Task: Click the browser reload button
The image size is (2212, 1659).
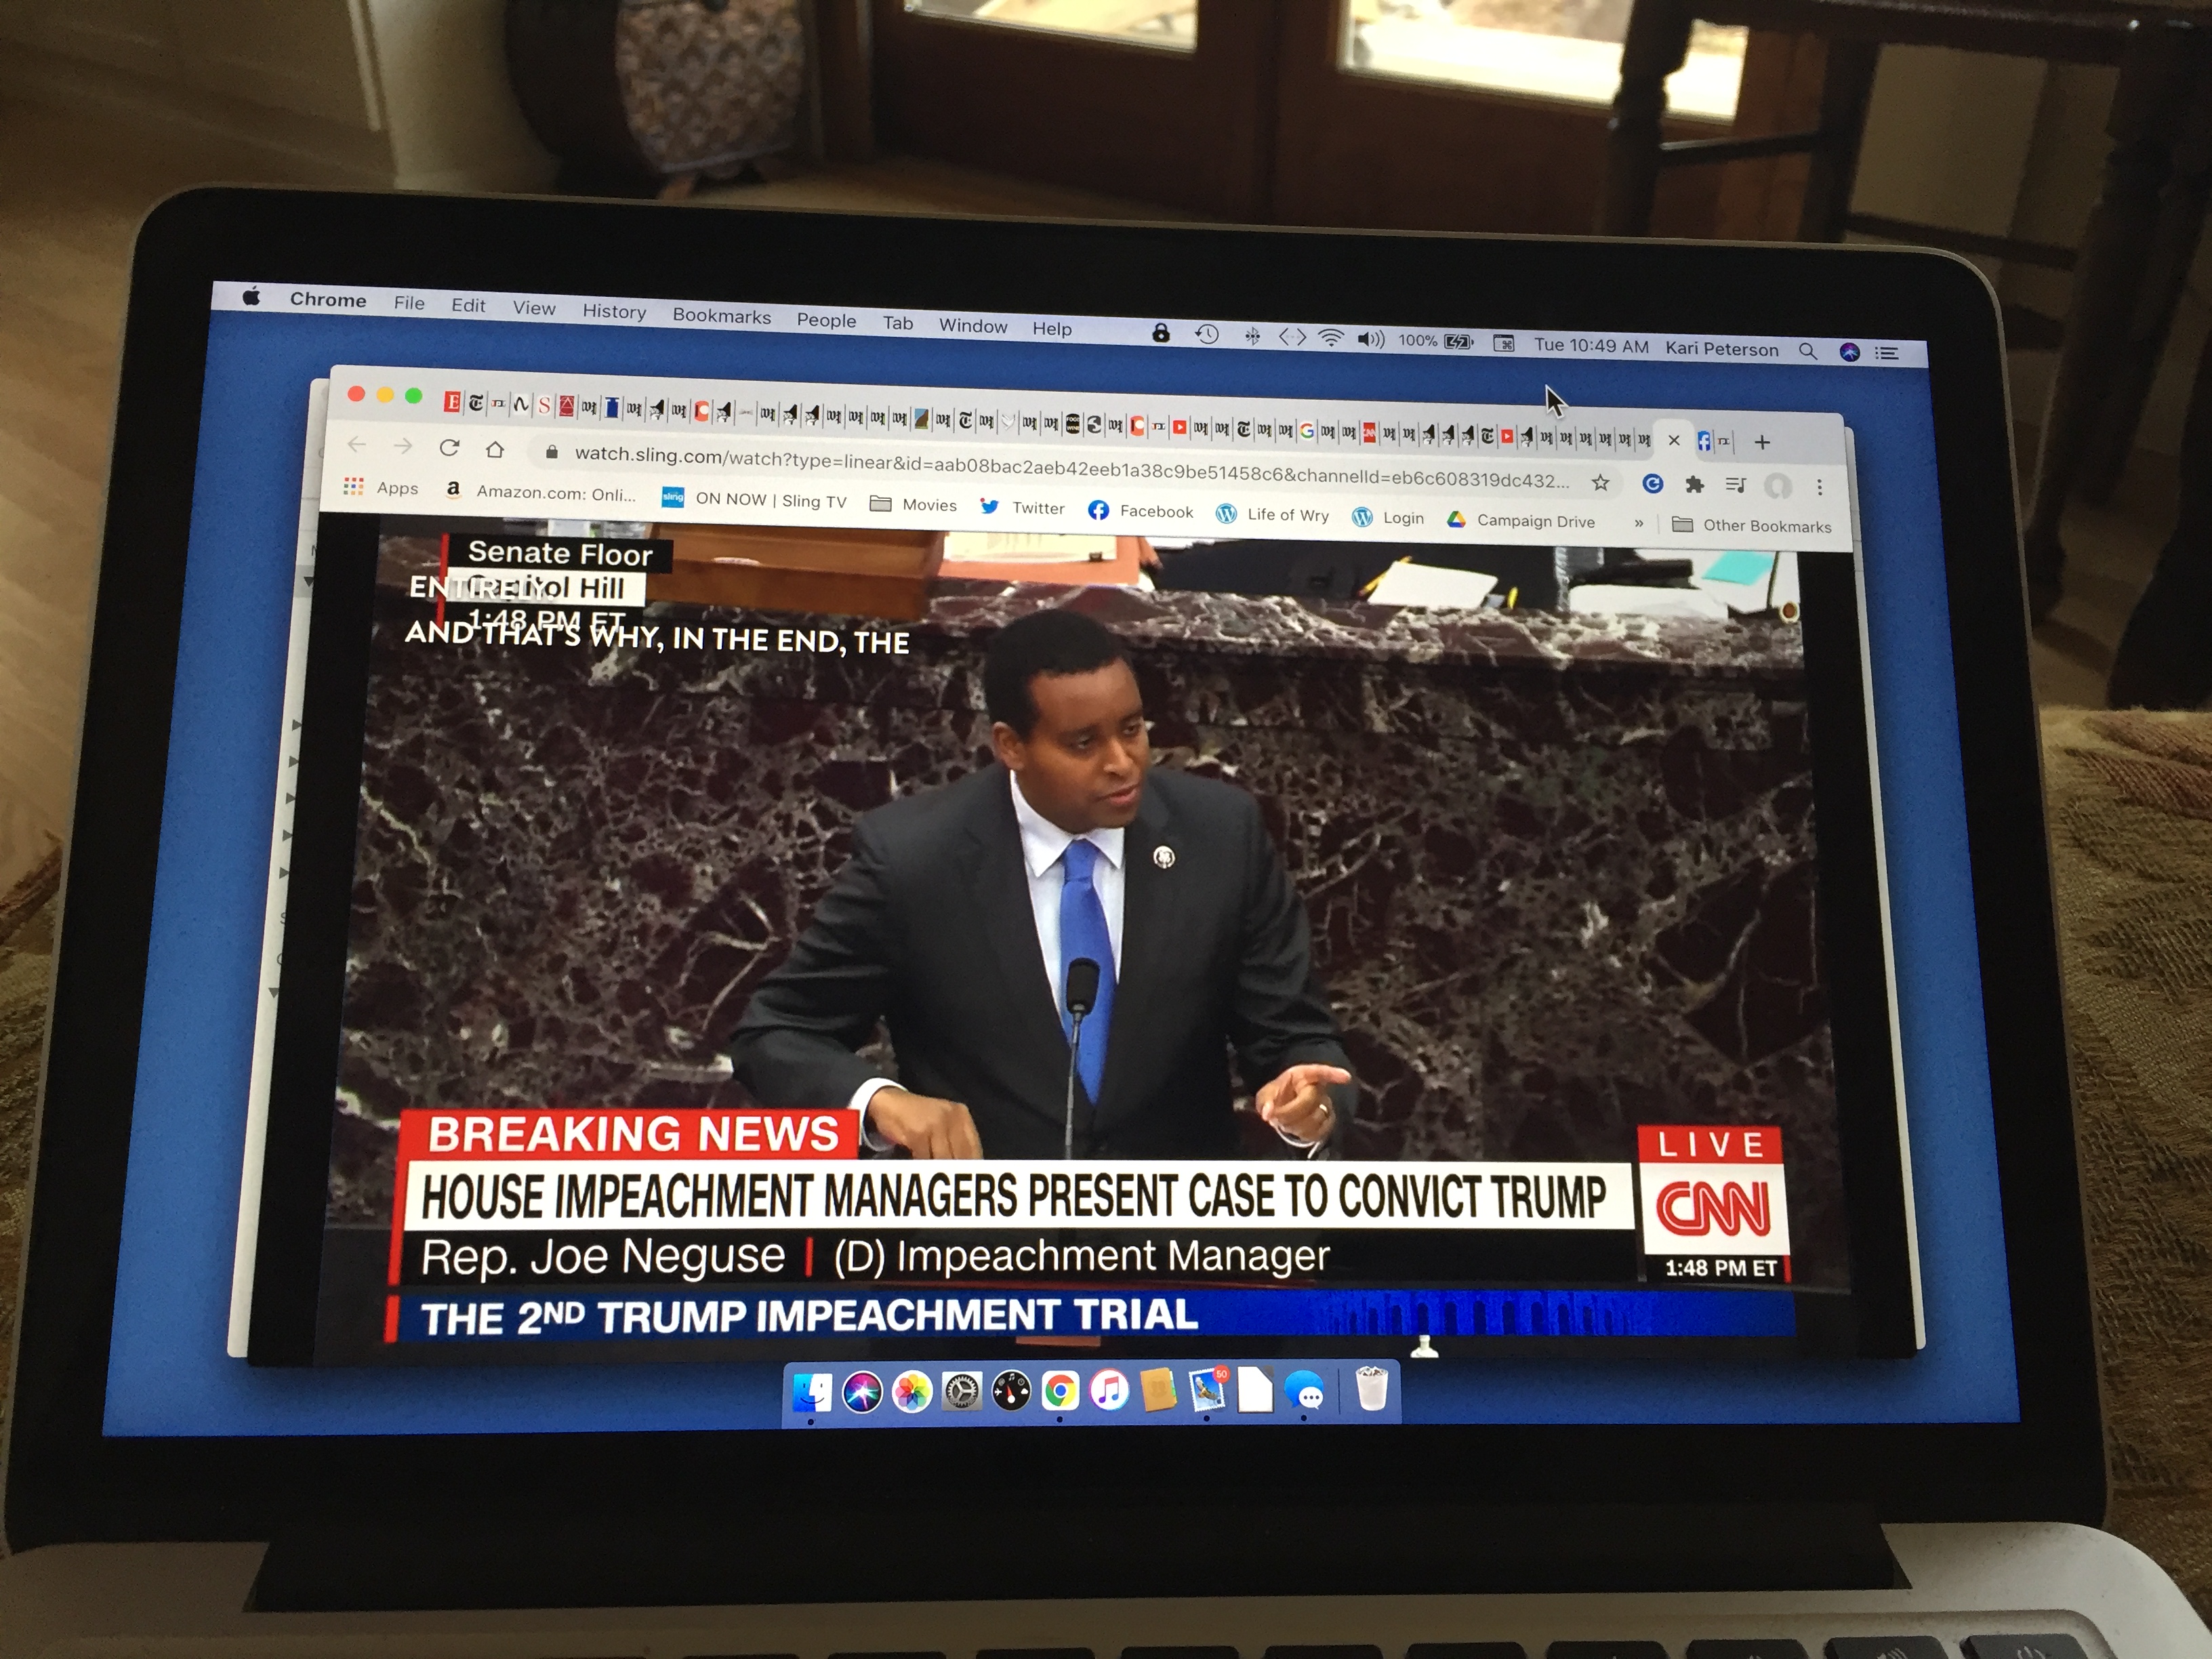Action: [x=449, y=448]
